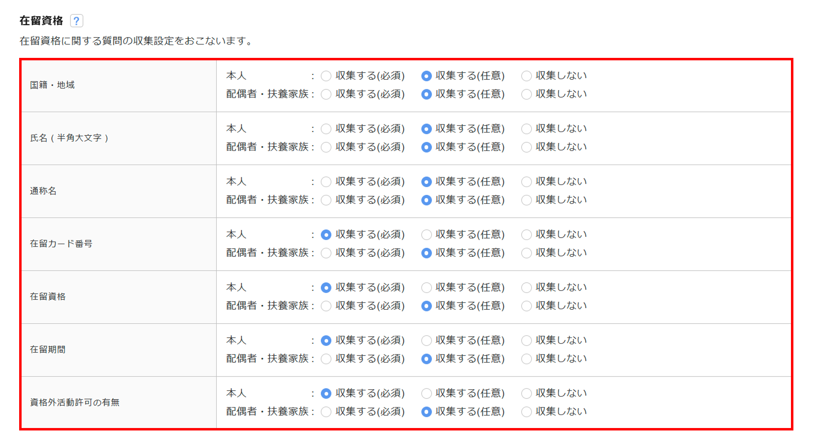Set 資格外活動許可の有無 配偶者・扶養家族 to 収集する(必須)
The width and height of the screenshot is (815, 448).
click(x=326, y=412)
